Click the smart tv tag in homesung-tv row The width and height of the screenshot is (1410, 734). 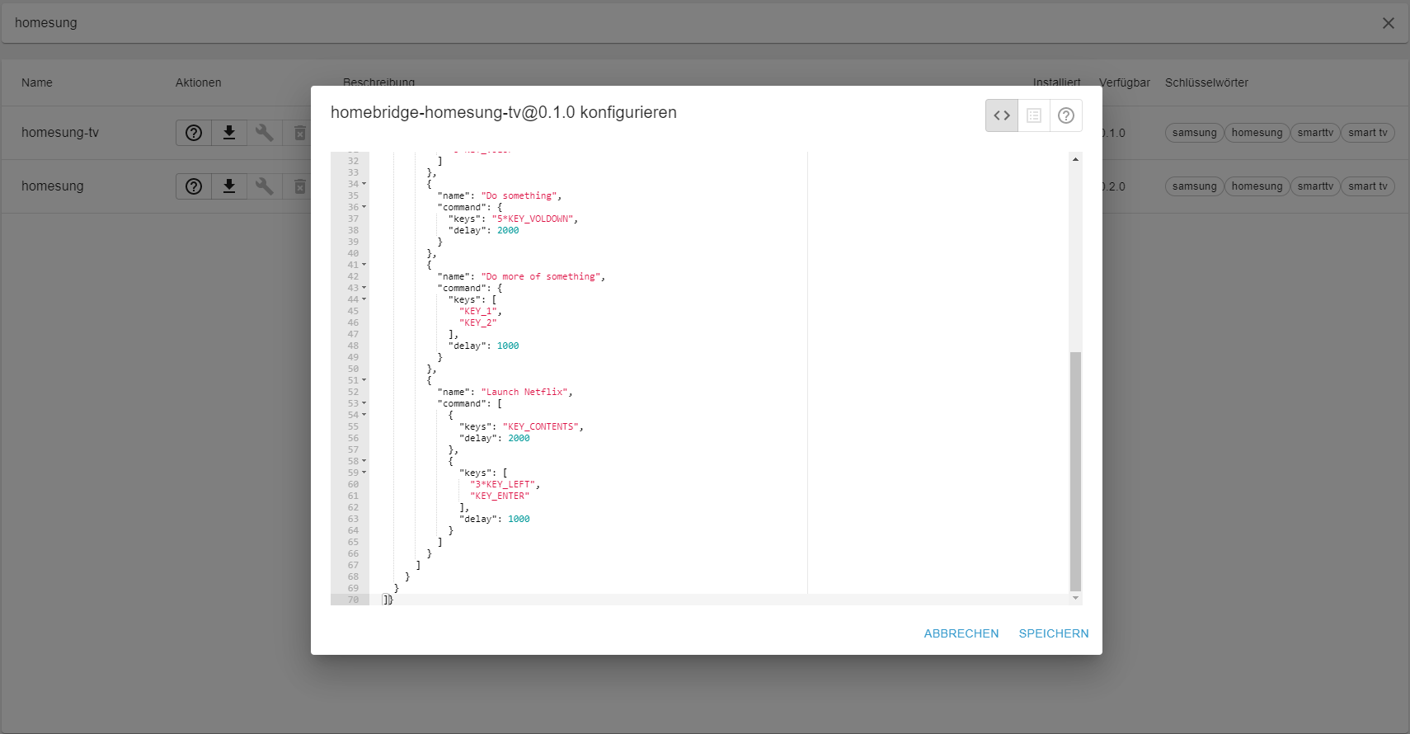coord(1368,133)
